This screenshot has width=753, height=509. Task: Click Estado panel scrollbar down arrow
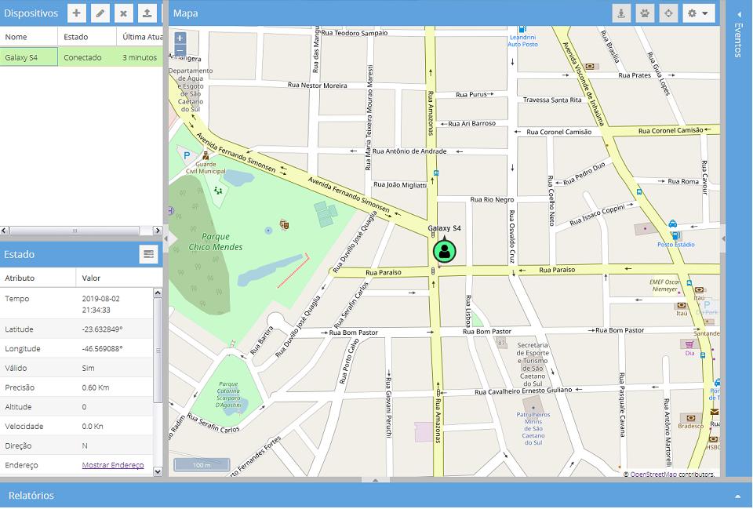tap(158, 471)
